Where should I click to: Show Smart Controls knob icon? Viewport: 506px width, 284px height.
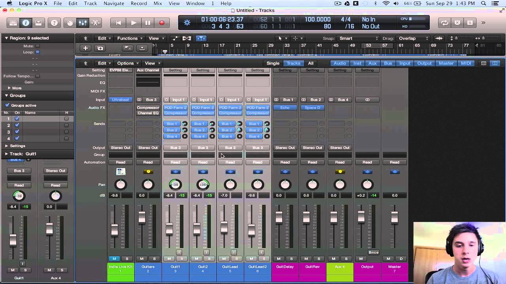tap(70, 23)
